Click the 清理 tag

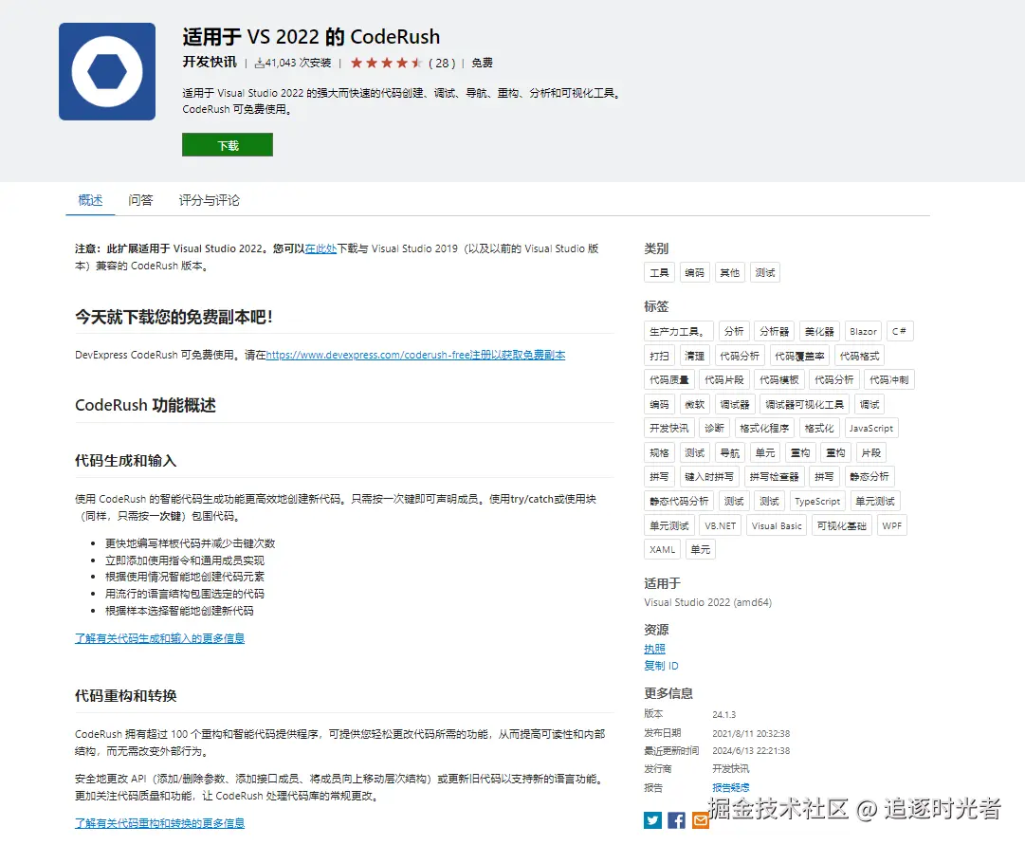694,356
